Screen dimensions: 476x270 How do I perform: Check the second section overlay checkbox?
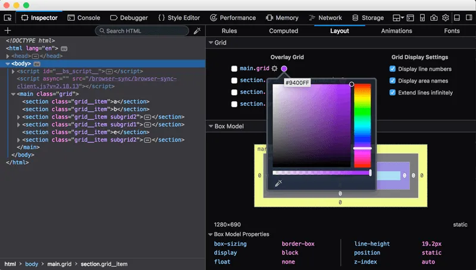tap(234, 92)
